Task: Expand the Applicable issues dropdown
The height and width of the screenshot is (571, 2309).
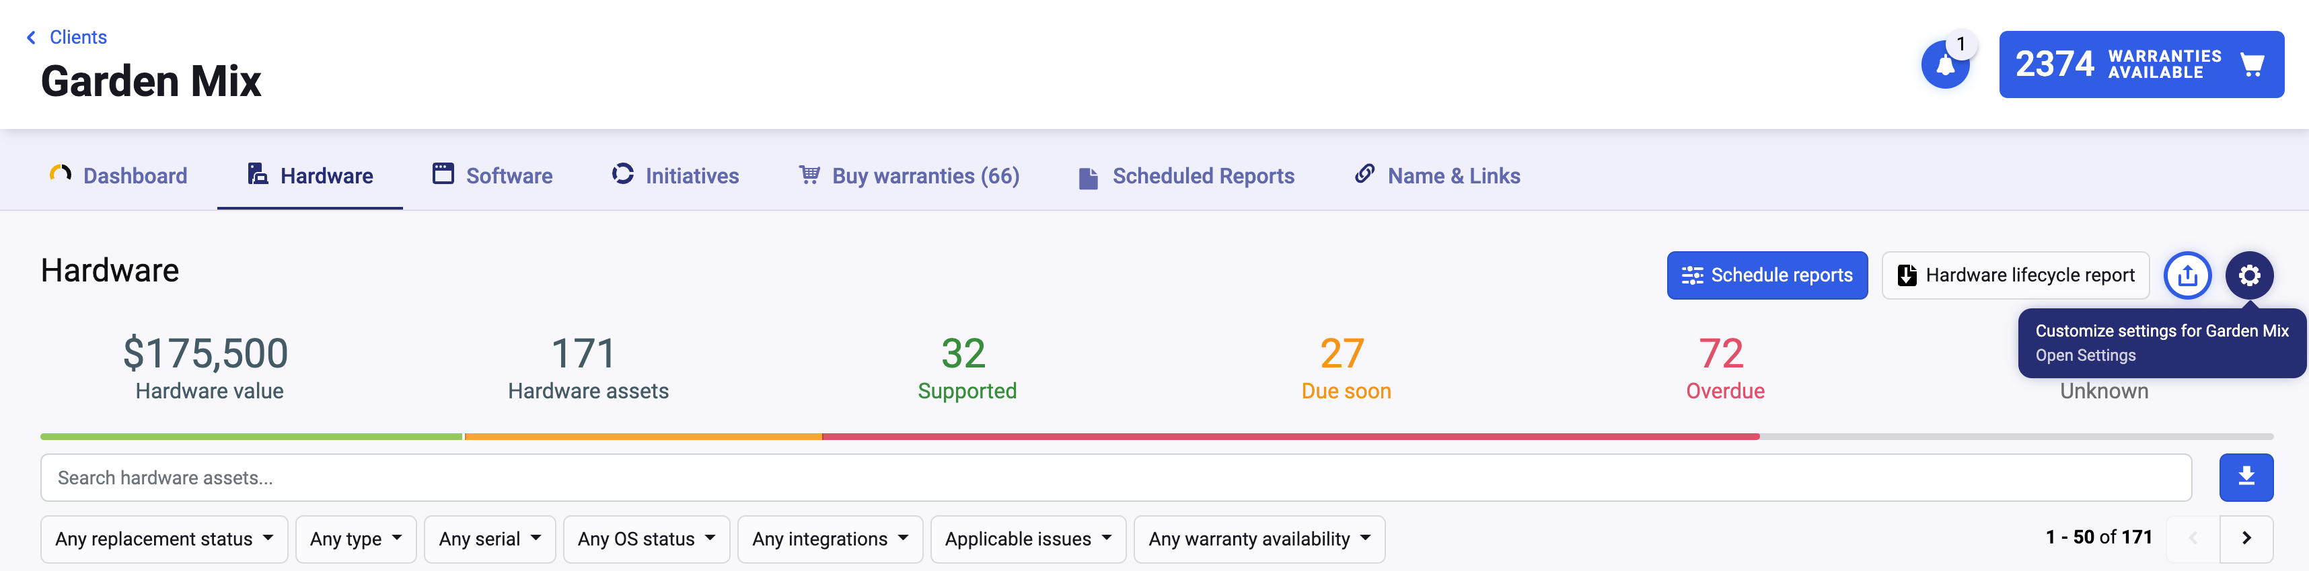Action: (1028, 539)
